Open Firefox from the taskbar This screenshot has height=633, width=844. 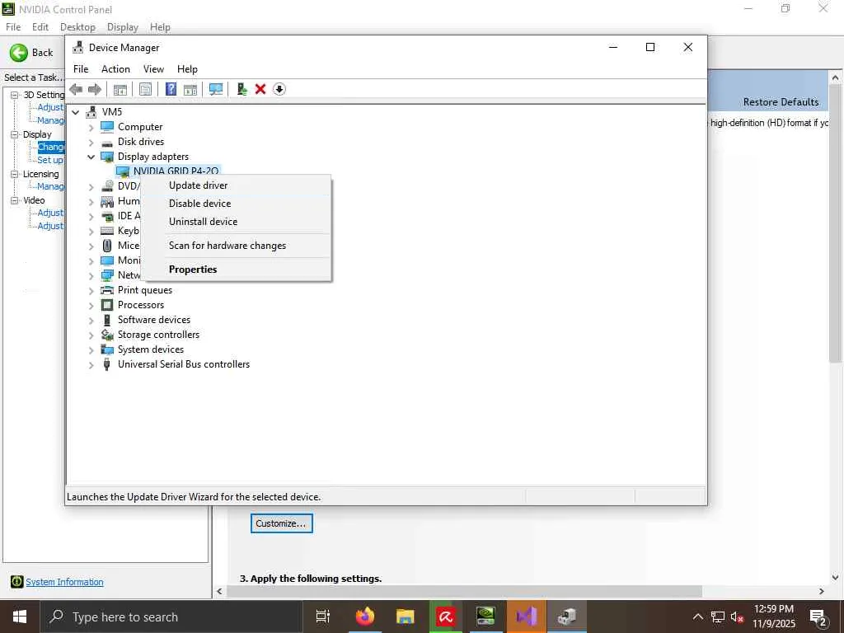click(365, 617)
